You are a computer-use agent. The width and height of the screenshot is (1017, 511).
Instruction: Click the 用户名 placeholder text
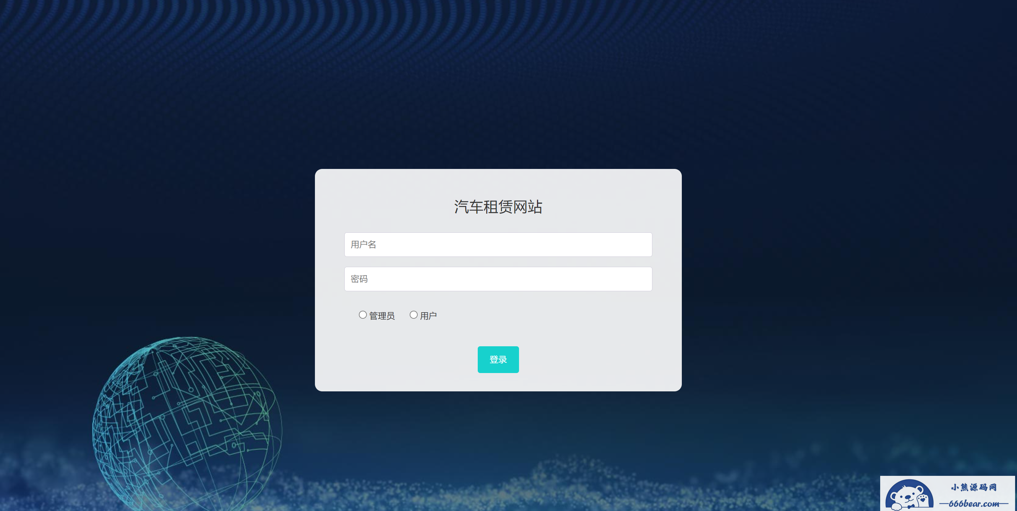[363, 245]
